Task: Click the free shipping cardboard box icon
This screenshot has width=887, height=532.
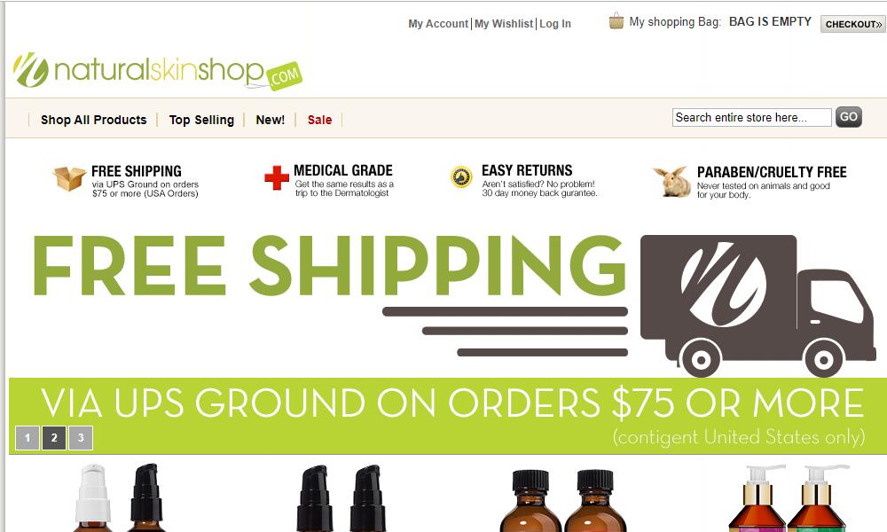Action: click(69, 178)
